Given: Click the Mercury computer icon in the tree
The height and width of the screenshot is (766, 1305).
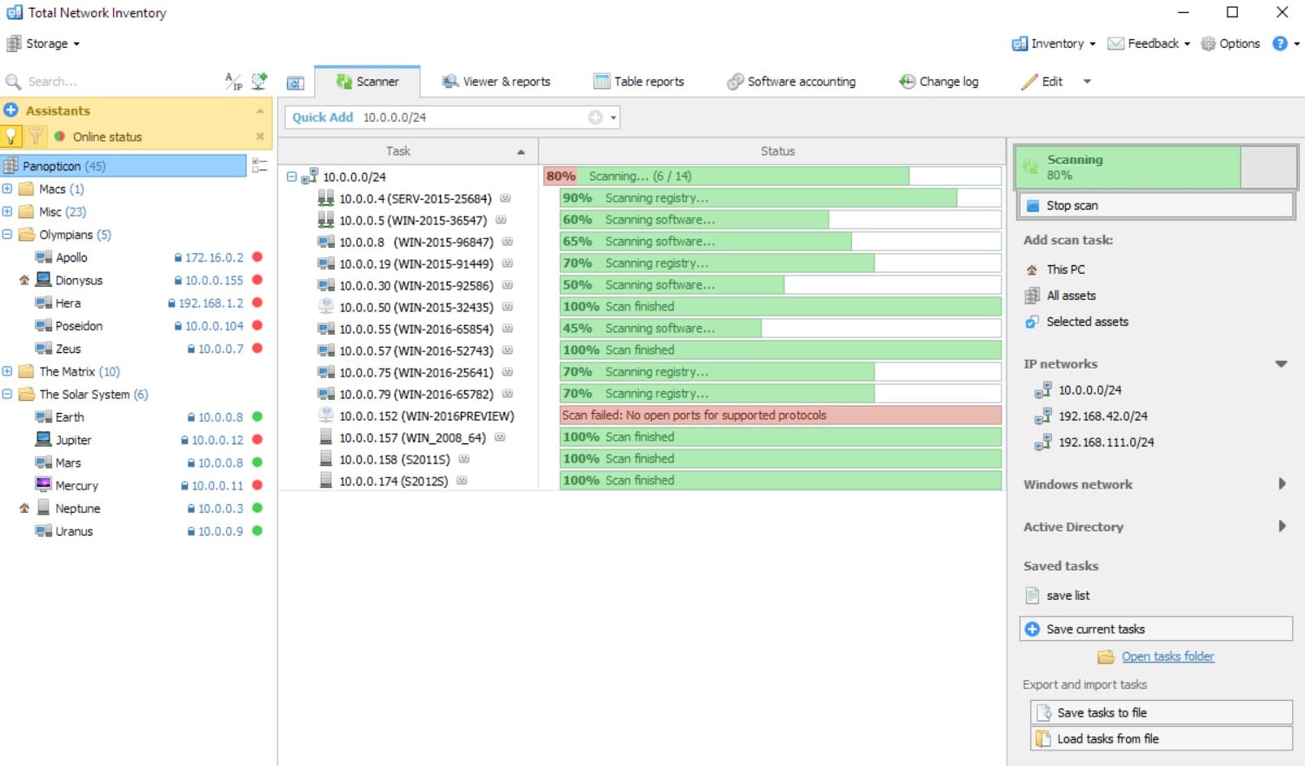Looking at the screenshot, I should (x=43, y=485).
